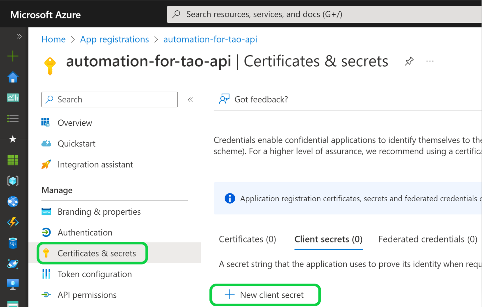The width and height of the screenshot is (482, 307).
Task: Open API permissions in the Manage menu
Action: pos(87,295)
